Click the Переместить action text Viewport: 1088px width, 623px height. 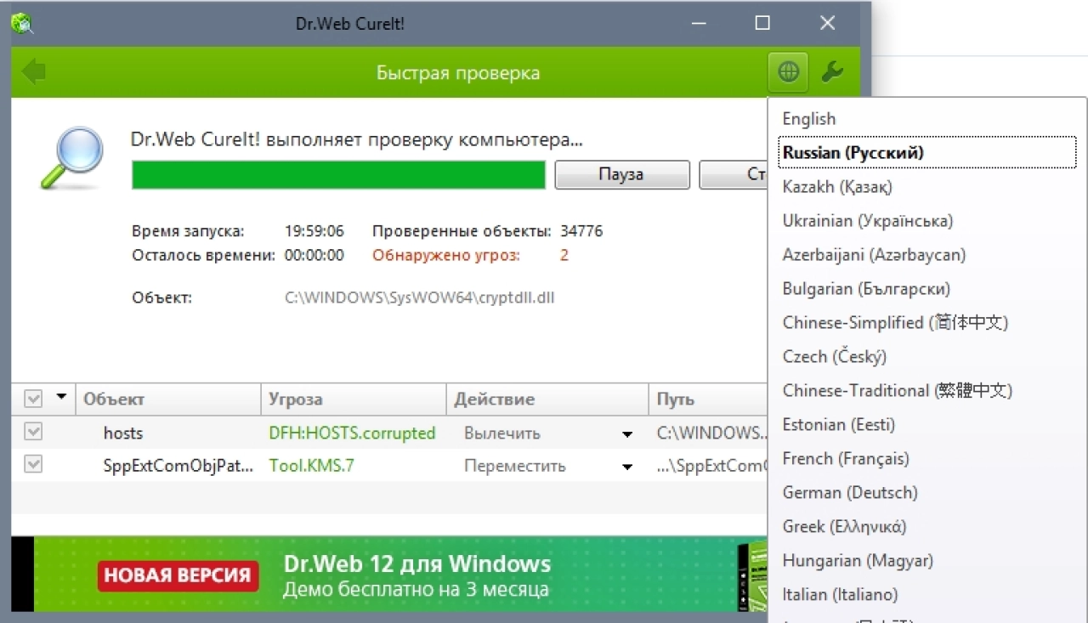pos(514,466)
